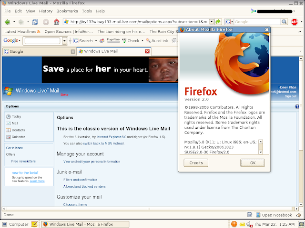Open the forward button history dropdown
305x228 pixels.
tap(28, 22)
